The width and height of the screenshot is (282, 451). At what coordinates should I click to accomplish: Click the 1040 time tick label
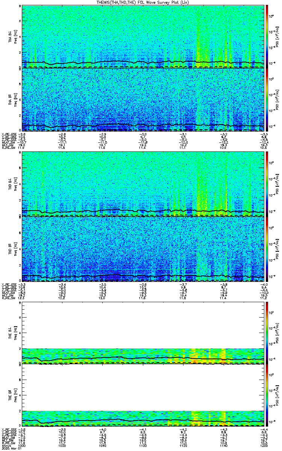coord(103,446)
